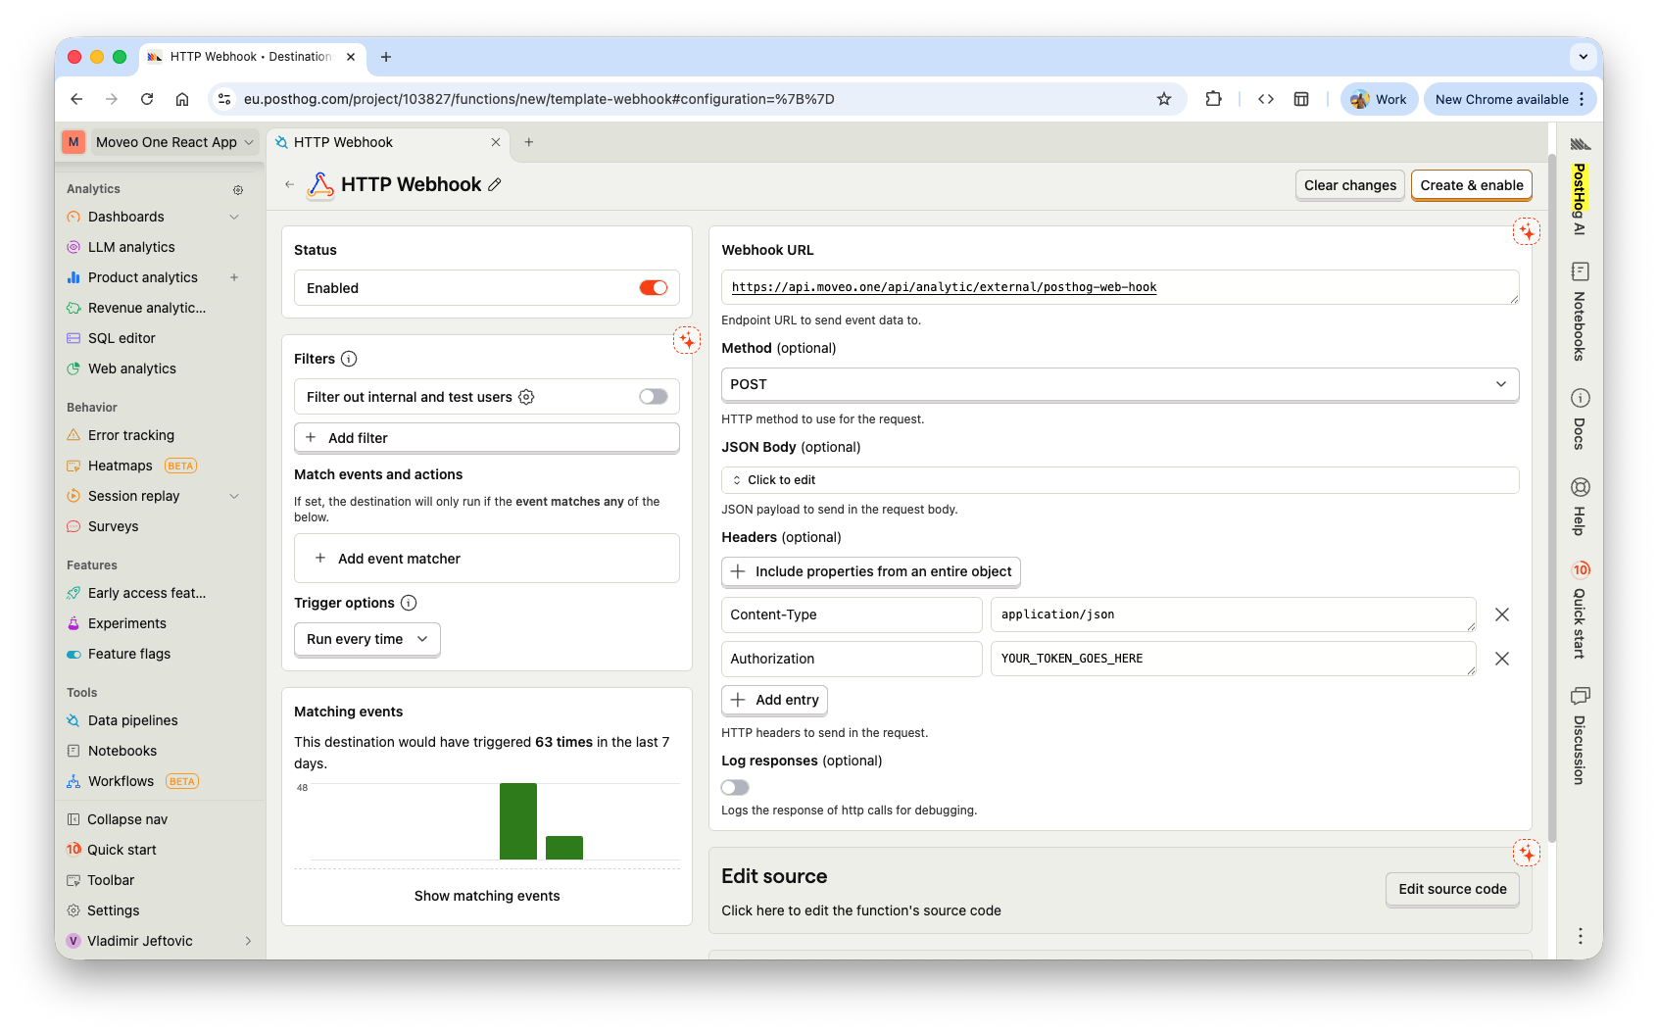The height and width of the screenshot is (1032, 1658).
Task: Click the Workflows icon
Action: (73, 781)
